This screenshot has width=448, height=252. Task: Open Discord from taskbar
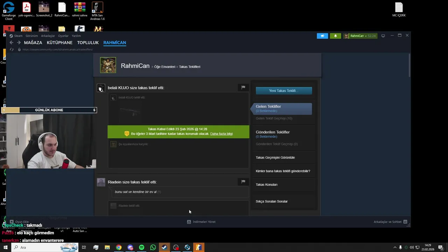click(x=130, y=247)
